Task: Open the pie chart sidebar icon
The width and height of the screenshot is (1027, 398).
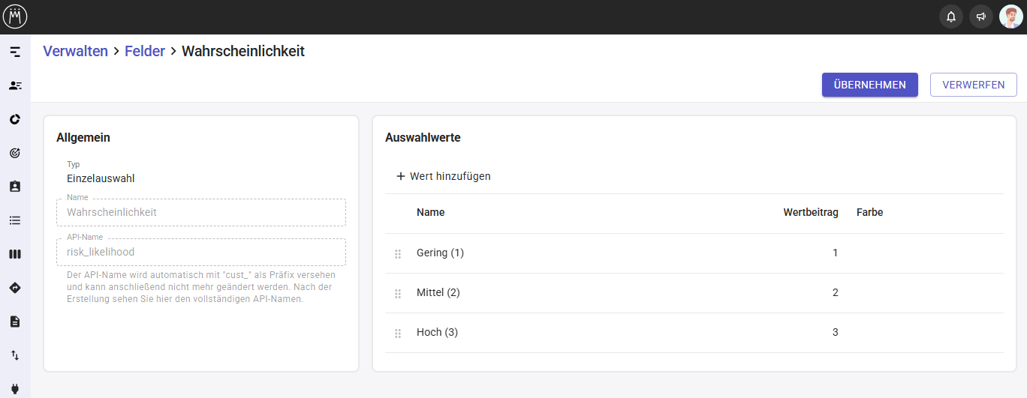Action: (x=15, y=119)
